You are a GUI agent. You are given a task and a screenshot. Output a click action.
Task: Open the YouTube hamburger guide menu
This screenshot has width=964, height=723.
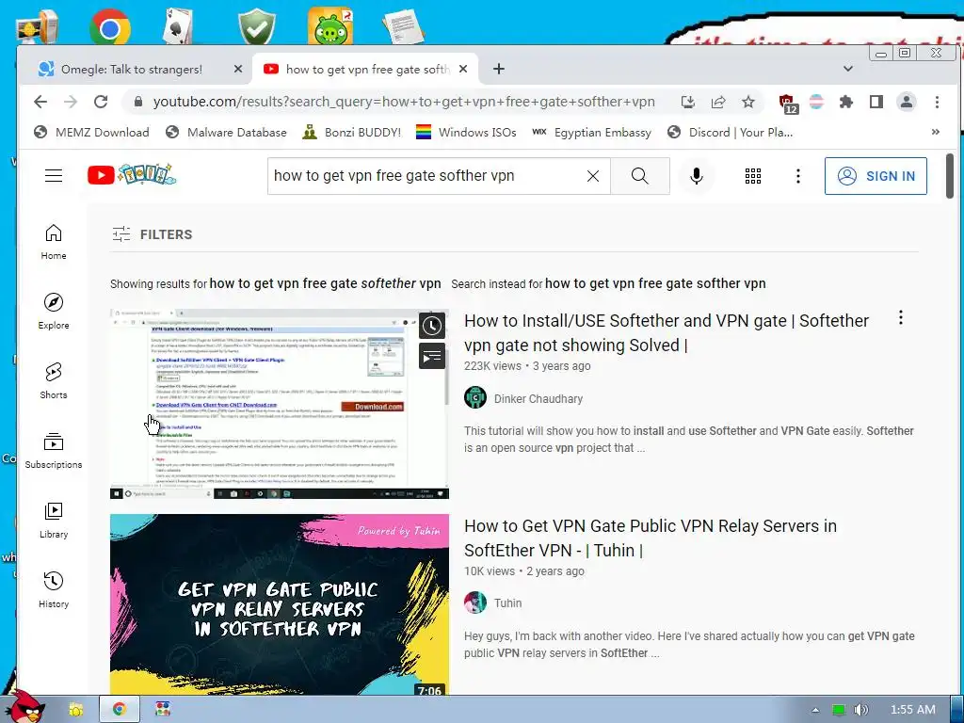[54, 176]
